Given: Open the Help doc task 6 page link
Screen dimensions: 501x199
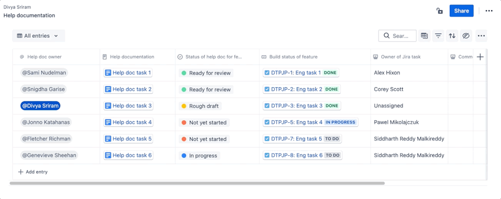Looking at the screenshot, I should (x=128, y=155).
